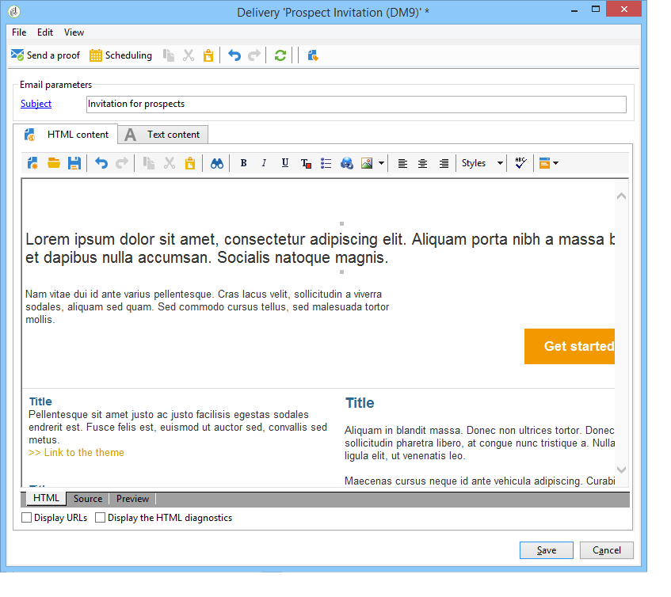Open the orange personalization block dropdown
Screen dimensions: 671x597
549,163
